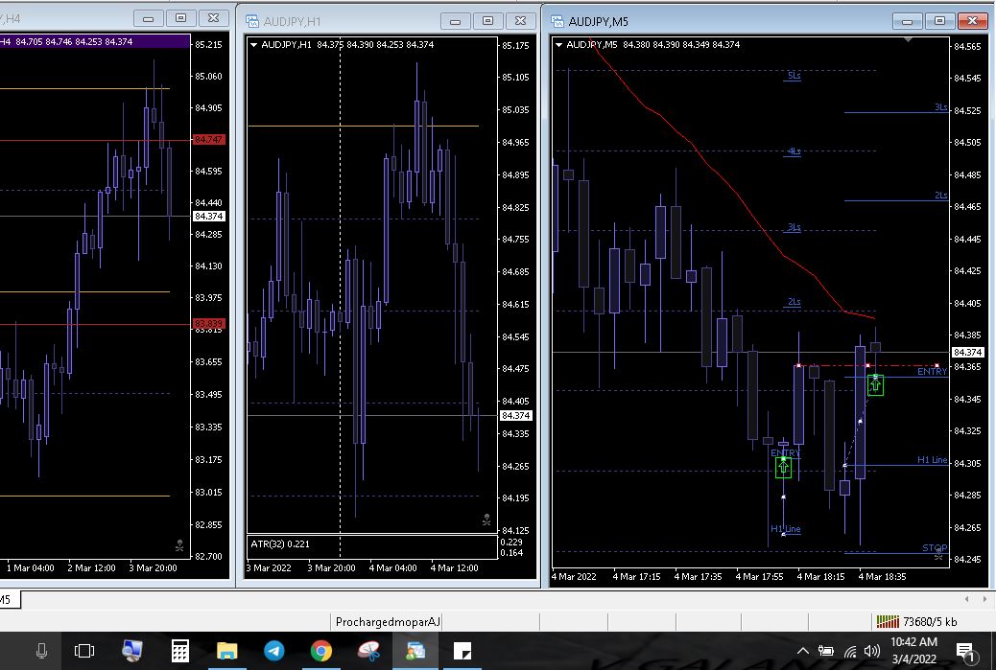996x670 pixels.
Task: Expand the AUDJPY,H1 chart title dropdown triangle
Action: click(x=253, y=44)
